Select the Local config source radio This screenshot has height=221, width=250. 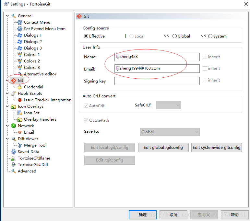coord(131,36)
